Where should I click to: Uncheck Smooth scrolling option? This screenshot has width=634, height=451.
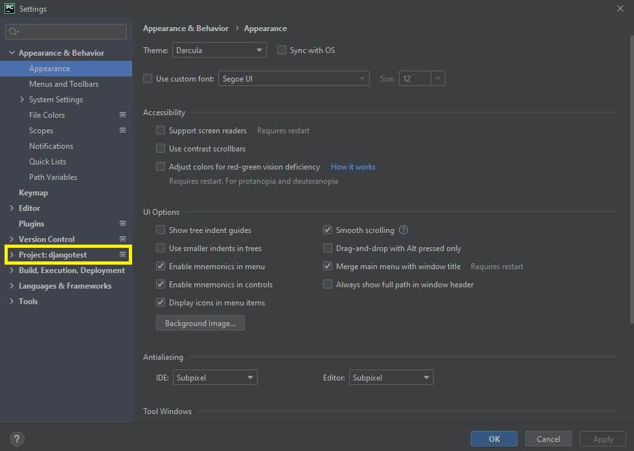pyautogui.click(x=328, y=230)
